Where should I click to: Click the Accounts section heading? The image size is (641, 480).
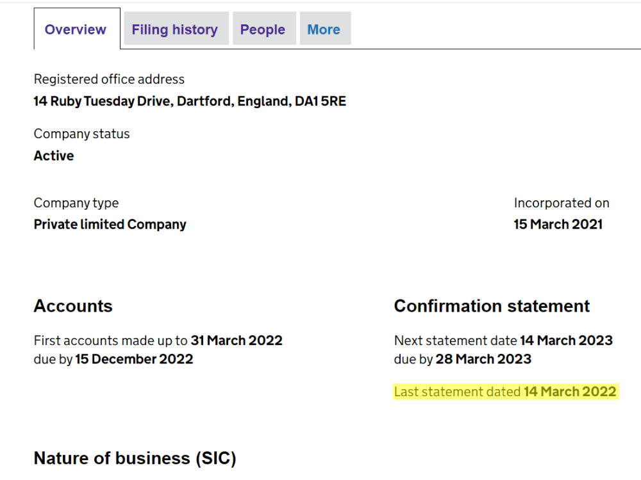click(72, 306)
